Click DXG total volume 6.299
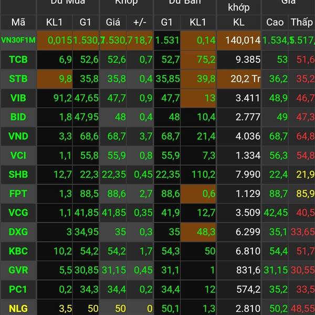The height and width of the screenshot is (315, 315). (x=248, y=232)
